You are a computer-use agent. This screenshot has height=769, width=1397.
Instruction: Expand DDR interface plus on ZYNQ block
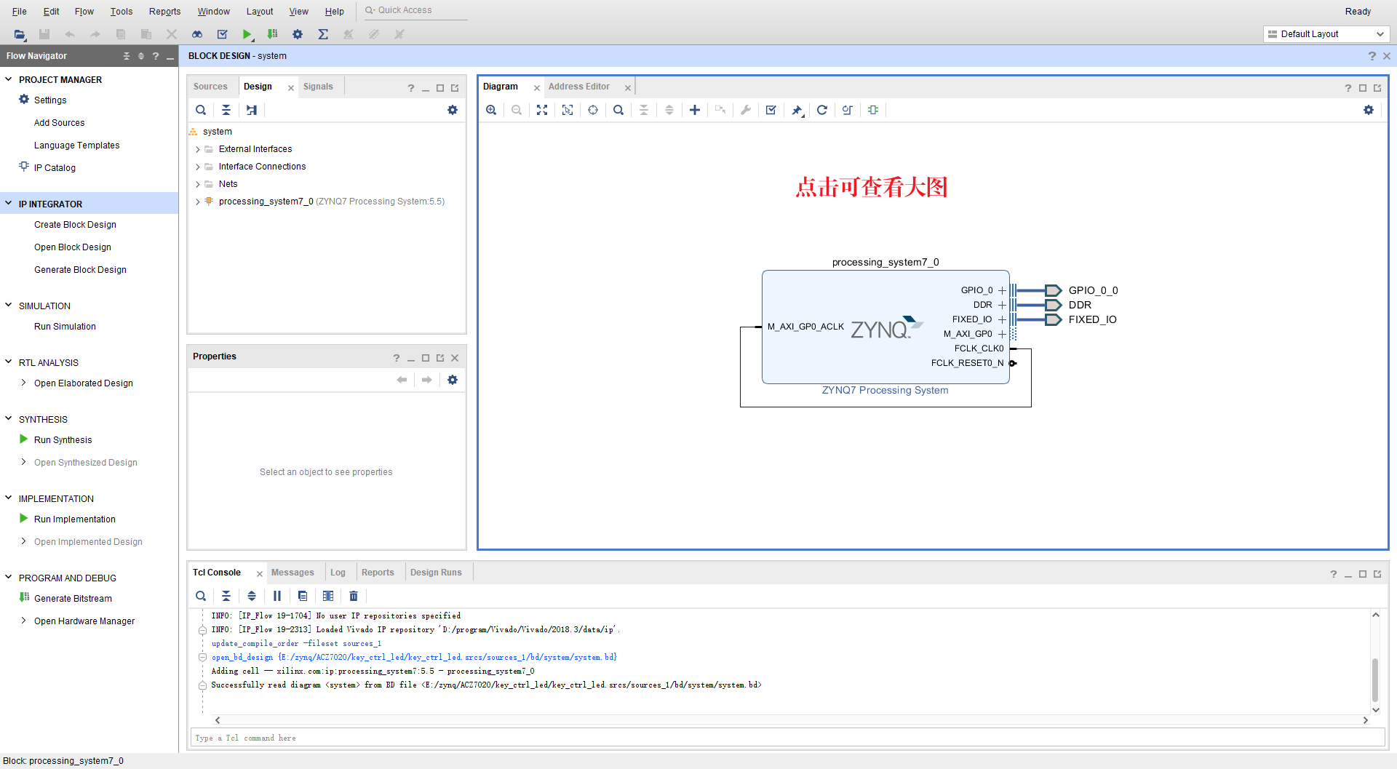click(x=1002, y=305)
